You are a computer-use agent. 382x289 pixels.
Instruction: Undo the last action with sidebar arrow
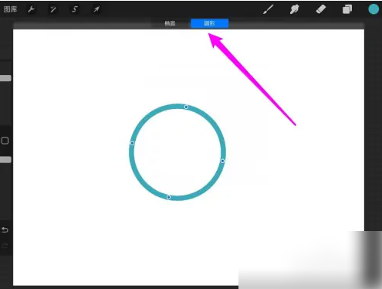click(x=5, y=229)
